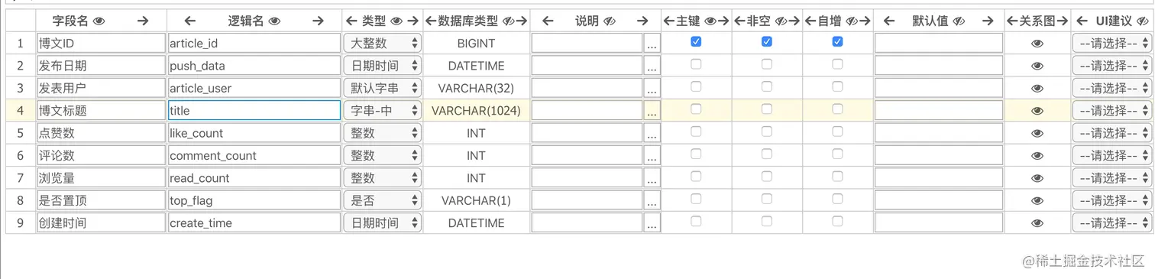Image resolution: width=1155 pixels, height=279 pixels.
Task: Click the left arrow in the 逻辑名 header
Action: tap(190, 21)
